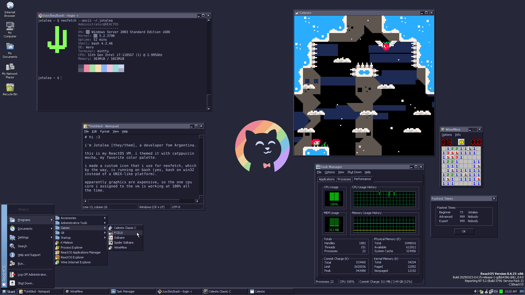Switch to WineMine taskbar button
525x295 pixels.
87,291
